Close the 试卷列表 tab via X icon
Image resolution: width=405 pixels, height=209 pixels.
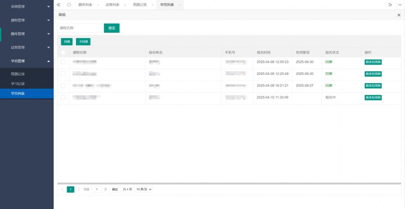click(125, 4)
